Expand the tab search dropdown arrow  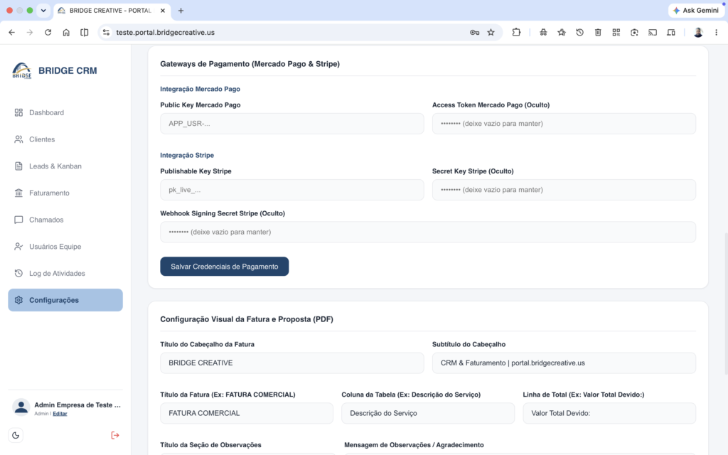pos(43,10)
